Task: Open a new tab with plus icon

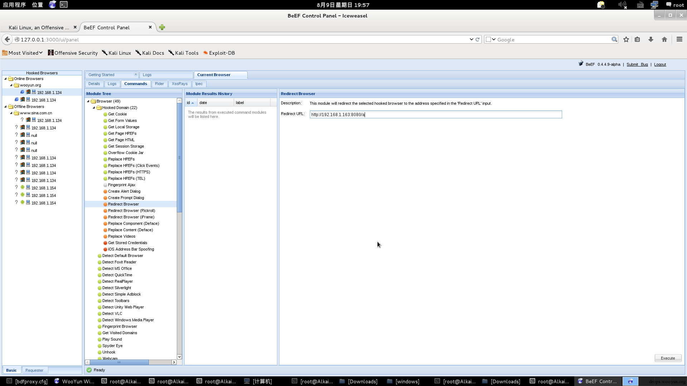Action: pyautogui.click(x=162, y=27)
